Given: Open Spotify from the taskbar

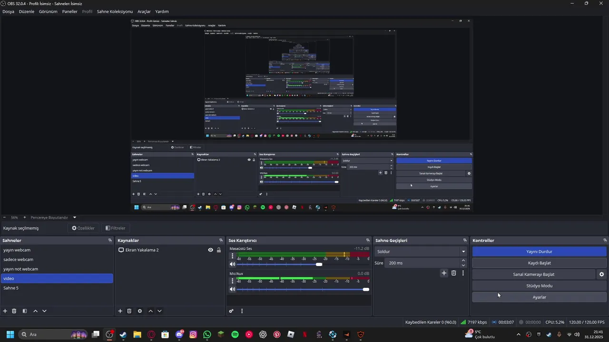Looking at the screenshot, I should point(235,334).
